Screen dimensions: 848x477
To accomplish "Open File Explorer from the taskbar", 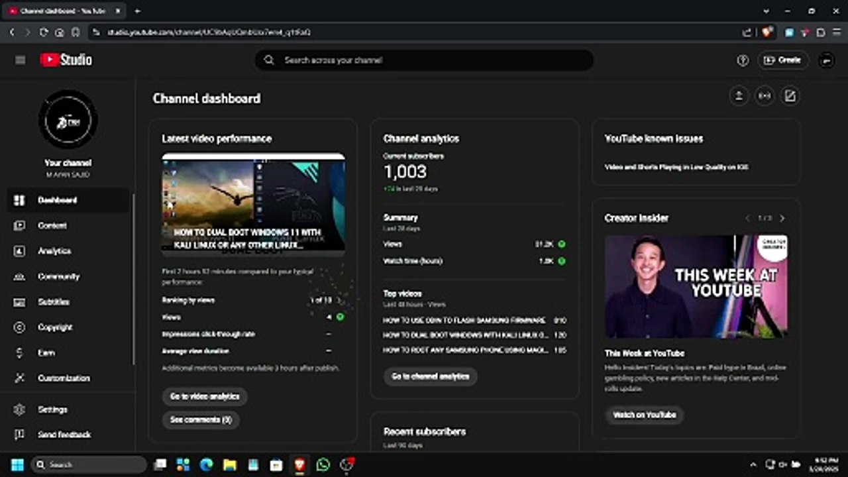I will click(230, 464).
